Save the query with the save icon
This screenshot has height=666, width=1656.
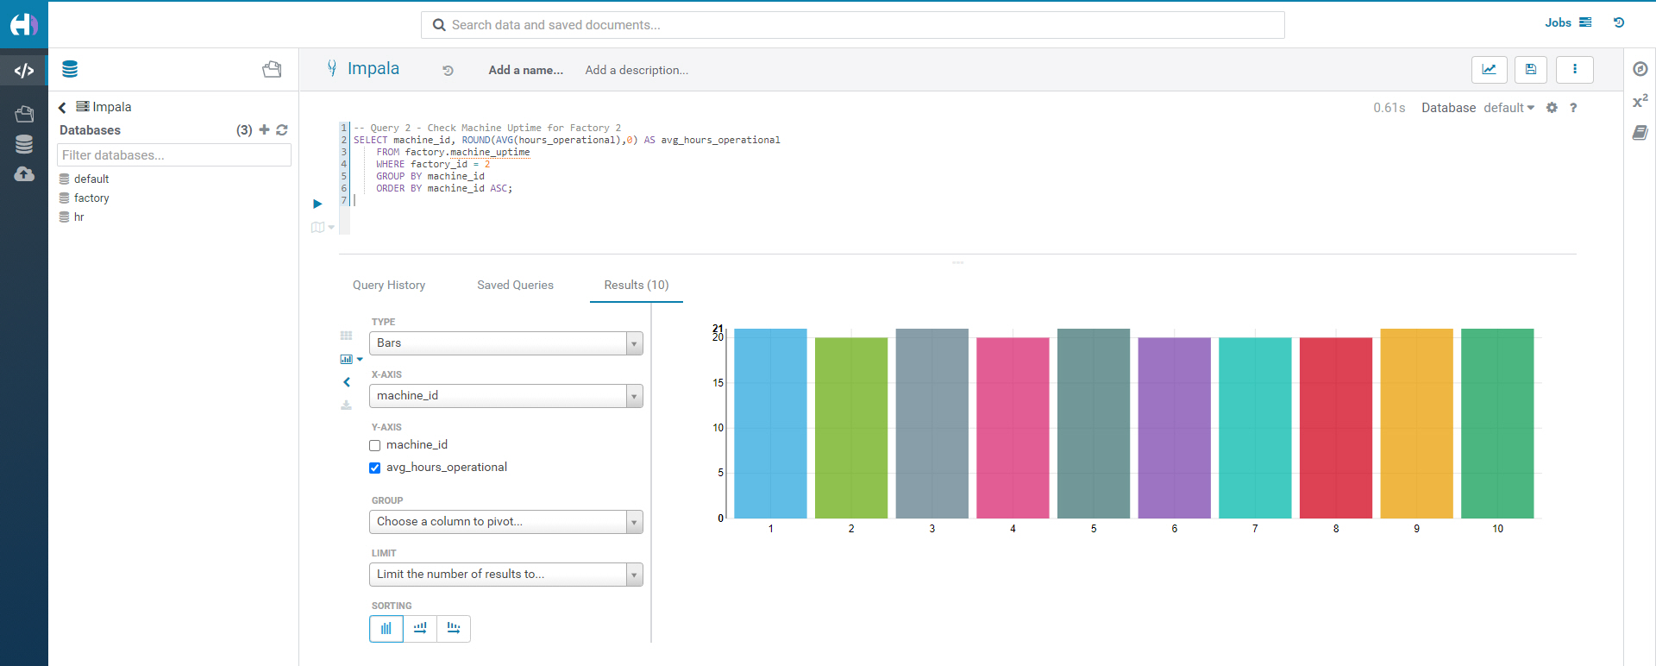click(x=1531, y=69)
